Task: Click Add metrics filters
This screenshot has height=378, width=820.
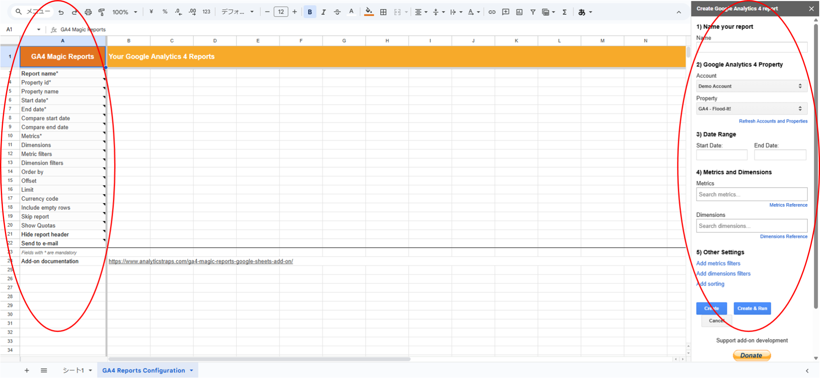Action: [718, 263]
